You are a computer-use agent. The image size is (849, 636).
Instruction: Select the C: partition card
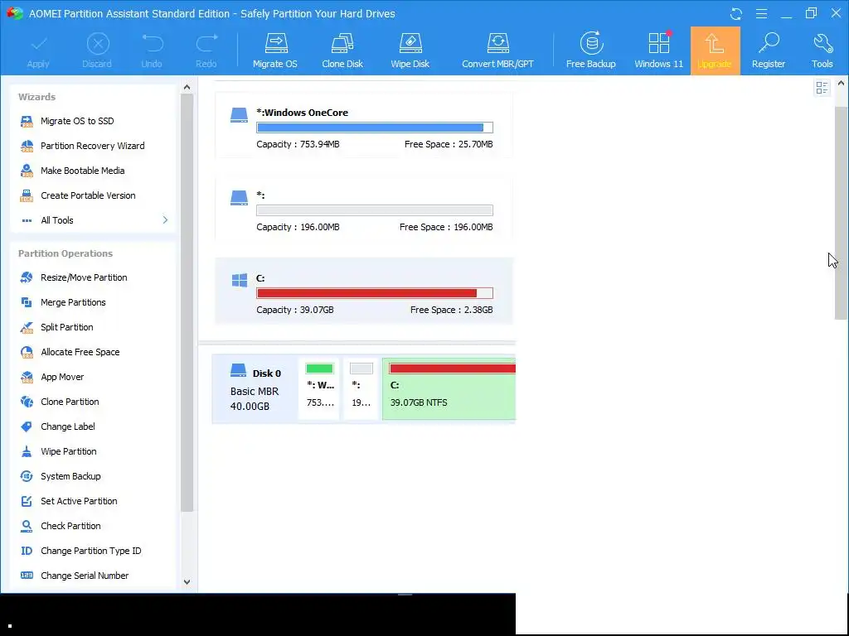pos(364,291)
